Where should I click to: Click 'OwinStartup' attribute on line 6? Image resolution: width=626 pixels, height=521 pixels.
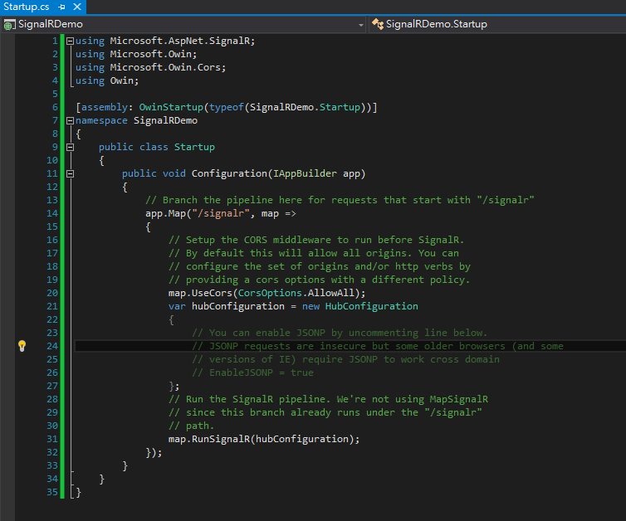171,107
